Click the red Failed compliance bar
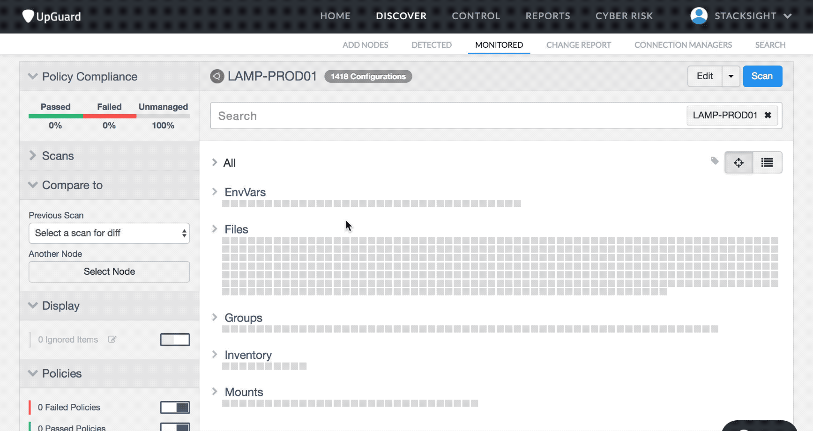 click(x=110, y=116)
